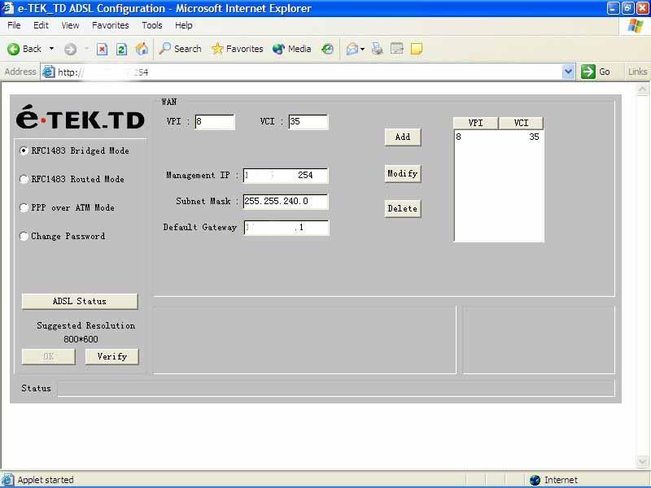651x488 pixels.
Task: Click the Add button
Action: (403, 137)
